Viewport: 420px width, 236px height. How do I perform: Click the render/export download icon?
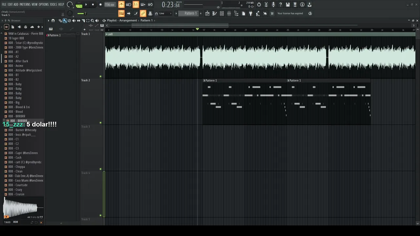[309, 5]
